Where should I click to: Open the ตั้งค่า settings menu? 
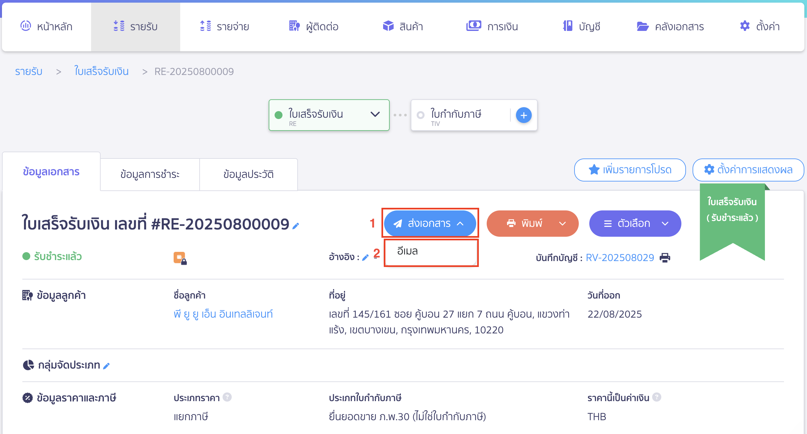coord(760,26)
